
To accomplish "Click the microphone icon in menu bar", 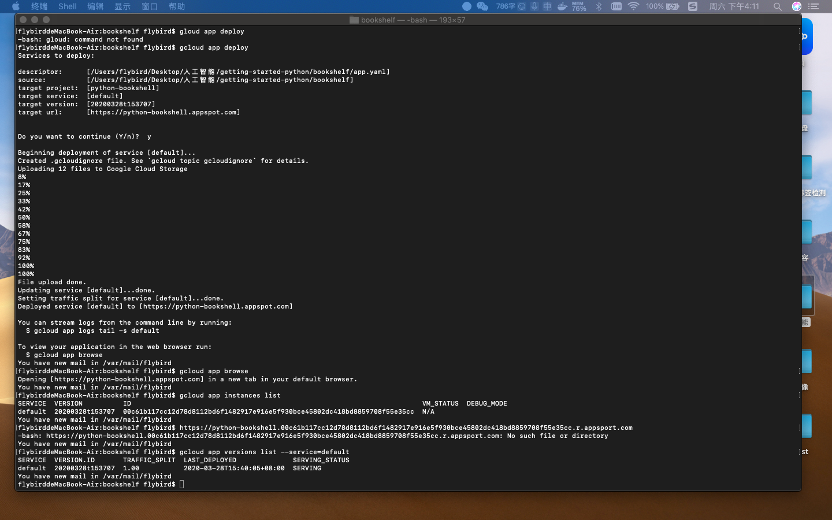I will (x=534, y=6).
